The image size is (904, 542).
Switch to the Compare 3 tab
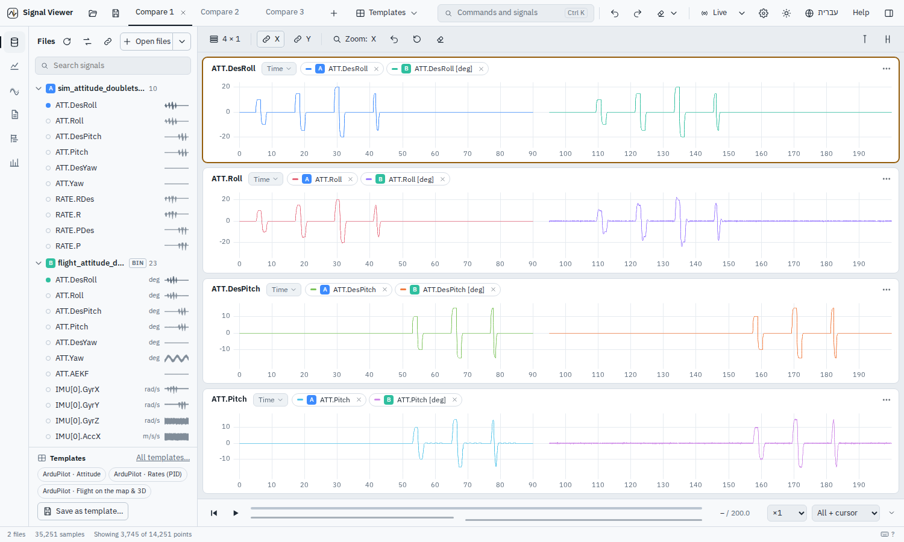pos(284,12)
